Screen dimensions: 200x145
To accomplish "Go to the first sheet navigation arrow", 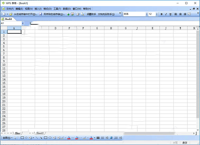I will pos(2,133).
